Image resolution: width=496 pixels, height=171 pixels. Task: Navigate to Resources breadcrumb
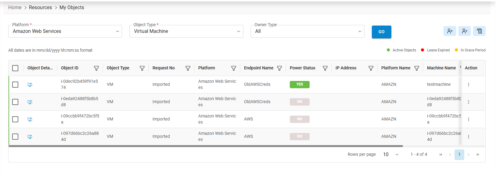click(x=40, y=8)
